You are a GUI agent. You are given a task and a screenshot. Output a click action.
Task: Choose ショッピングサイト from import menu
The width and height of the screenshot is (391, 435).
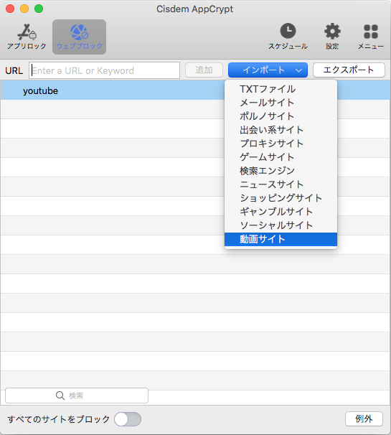[281, 198]
